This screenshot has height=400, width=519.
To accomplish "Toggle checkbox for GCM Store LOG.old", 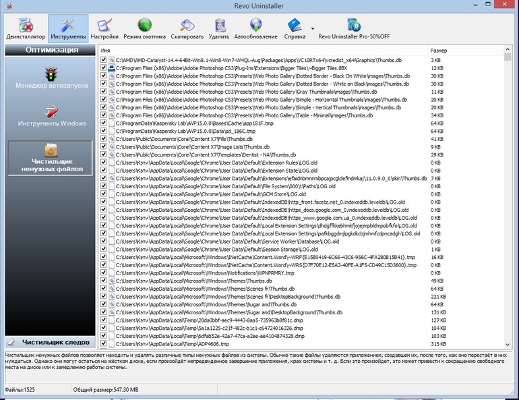I will [x=104, y=194].
